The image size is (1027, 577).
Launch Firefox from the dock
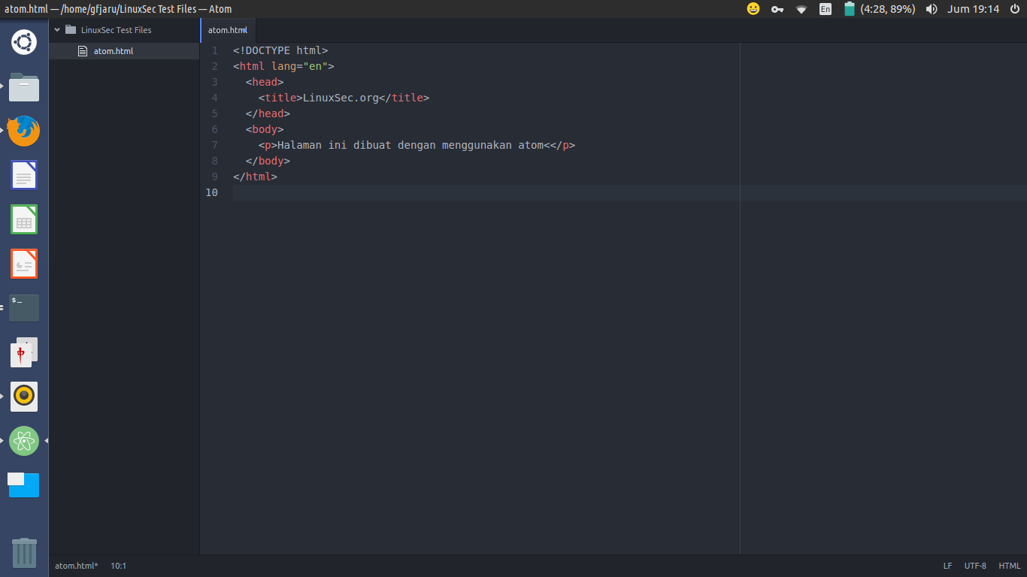(24, 131)
